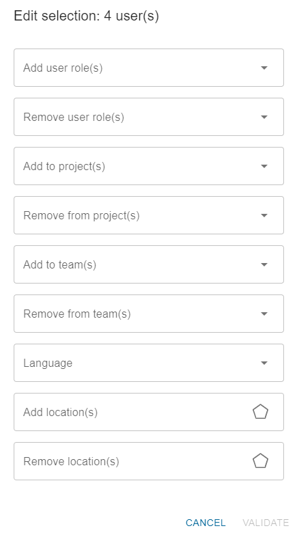Expand the Language dropdown arrow

click(x=264, y=363)
